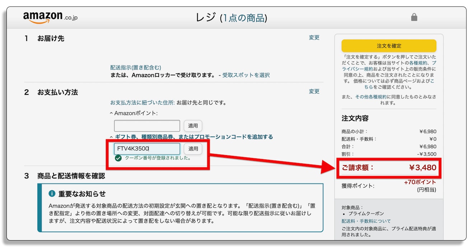Apply the entered Amazon points

(193, 126)
